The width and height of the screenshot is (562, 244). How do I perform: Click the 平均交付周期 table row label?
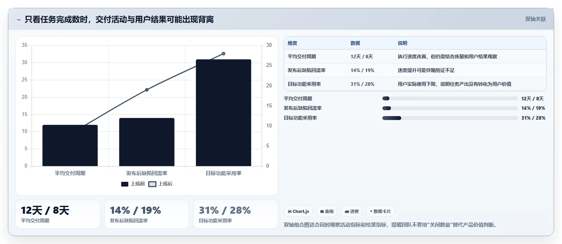[302, 57]
